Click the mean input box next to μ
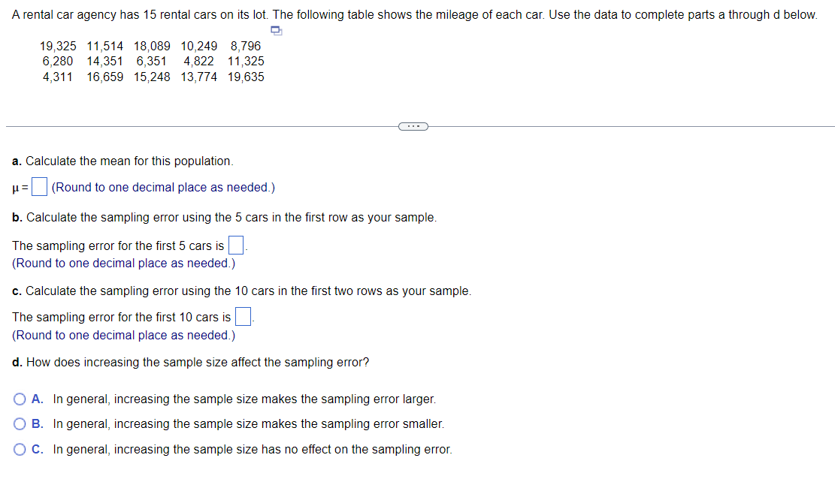The image size is (835, 482). pyautogui.click(x=38, y=185)
